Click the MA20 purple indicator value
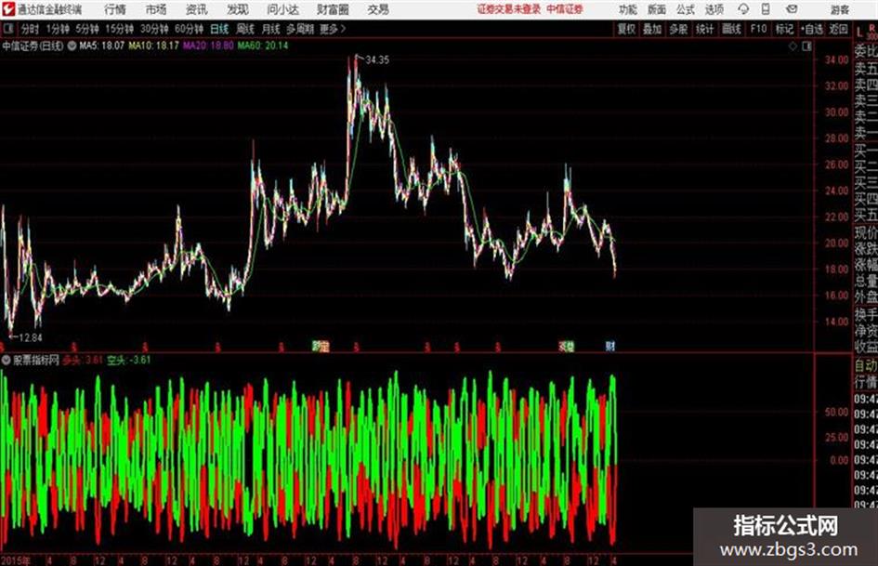 (208, 46)
